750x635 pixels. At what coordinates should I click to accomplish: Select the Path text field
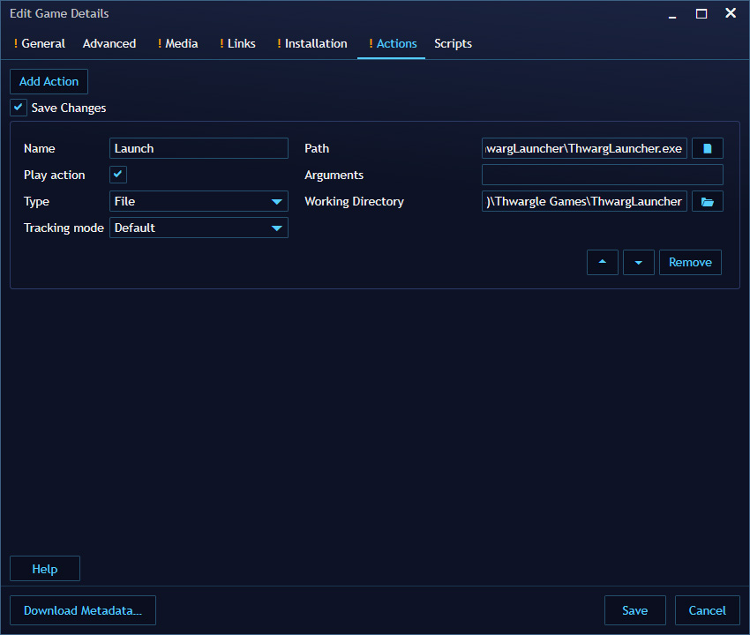[x=584, y=148]
